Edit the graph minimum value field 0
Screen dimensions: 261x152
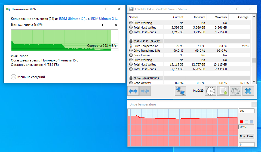pyautogui.click(x=247, y=144)
